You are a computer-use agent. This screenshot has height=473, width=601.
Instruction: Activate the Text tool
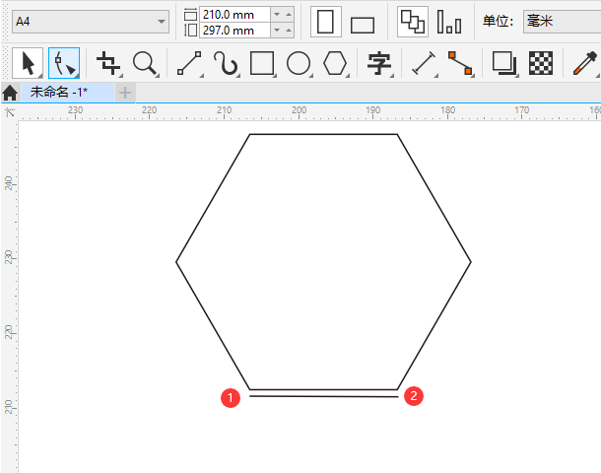379,64
